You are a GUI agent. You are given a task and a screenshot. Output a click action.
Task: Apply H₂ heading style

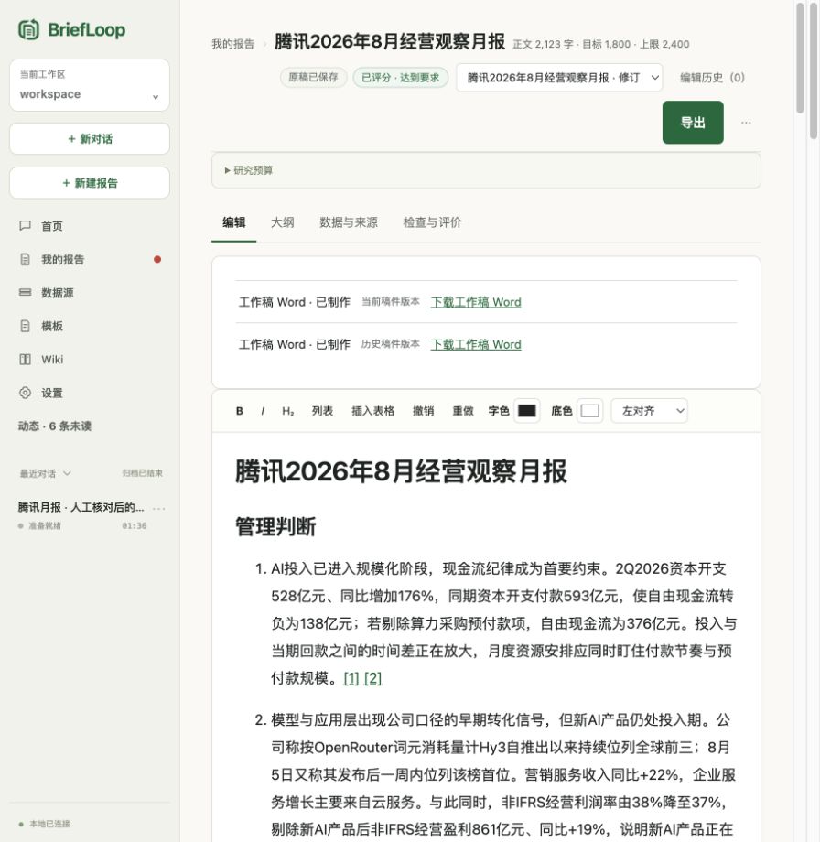click(288, 411)
